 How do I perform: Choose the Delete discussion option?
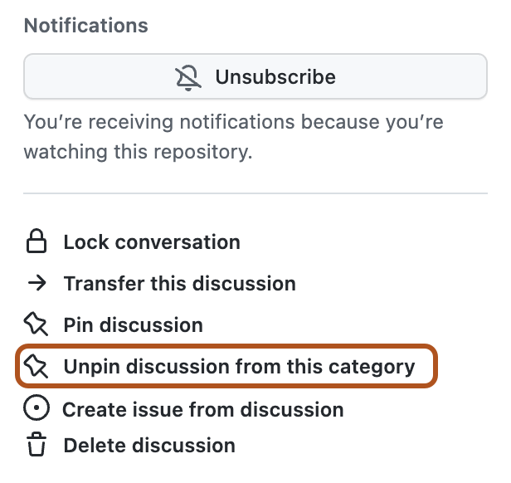(x=149, y=446)
